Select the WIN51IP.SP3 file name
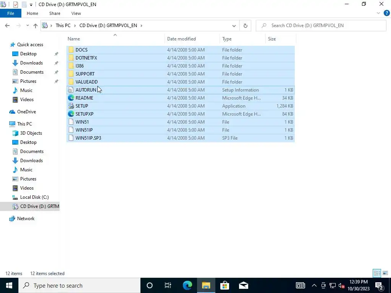 (x=88, y=138)
